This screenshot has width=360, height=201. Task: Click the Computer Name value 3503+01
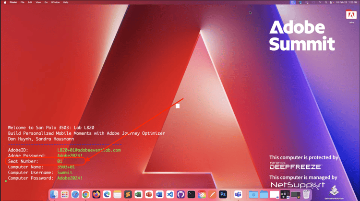[x=66, y=167]
